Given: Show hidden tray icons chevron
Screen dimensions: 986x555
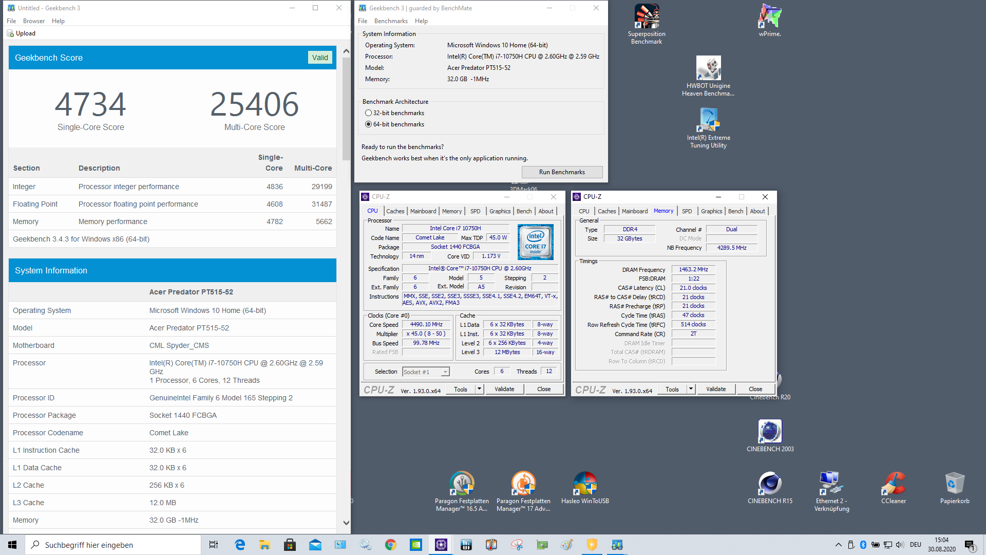Looking at the screenshot, I should tap(838, 545).
